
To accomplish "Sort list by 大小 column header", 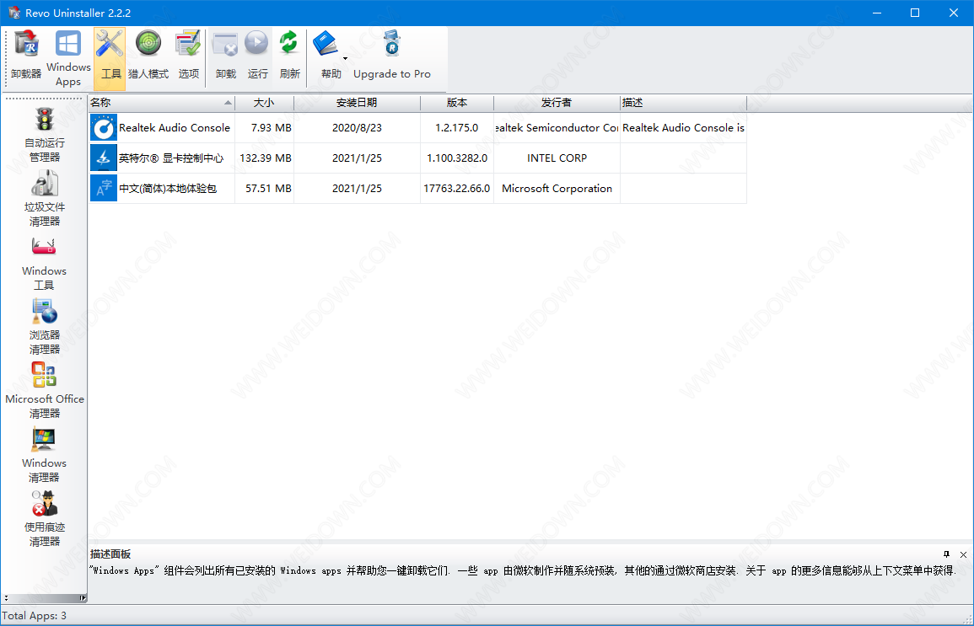I will [x=264, y=103].
